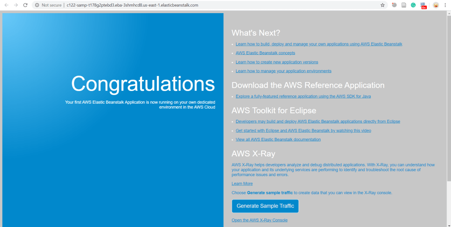Open the reference application for Java link

tap(303, 96)
